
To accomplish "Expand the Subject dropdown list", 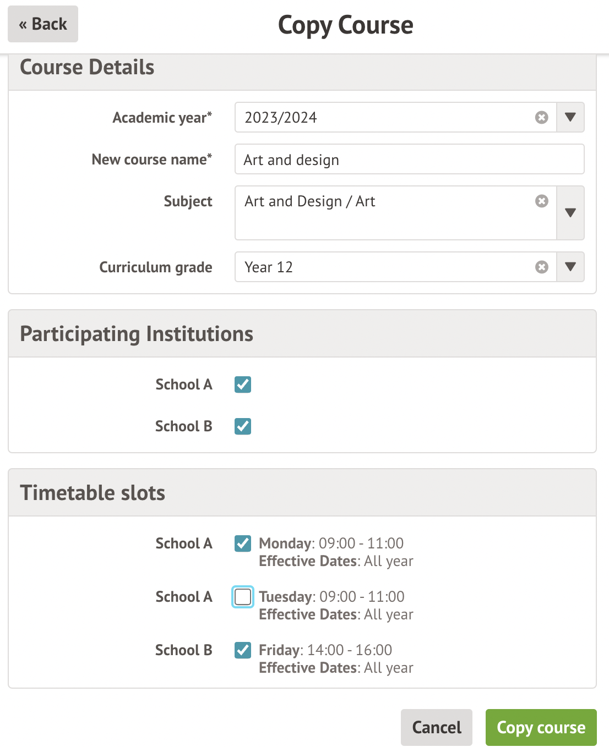I will point(570,213).
